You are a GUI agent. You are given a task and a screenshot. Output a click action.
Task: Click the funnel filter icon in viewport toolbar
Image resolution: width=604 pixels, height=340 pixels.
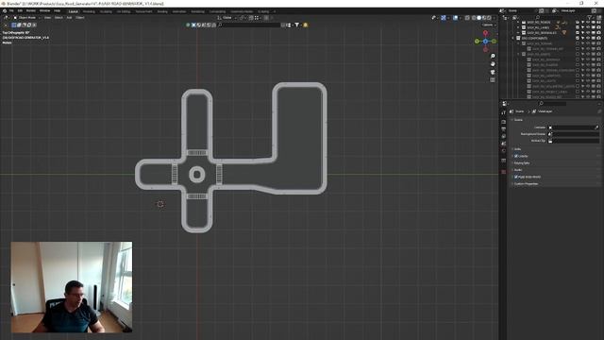coord(297,25)
